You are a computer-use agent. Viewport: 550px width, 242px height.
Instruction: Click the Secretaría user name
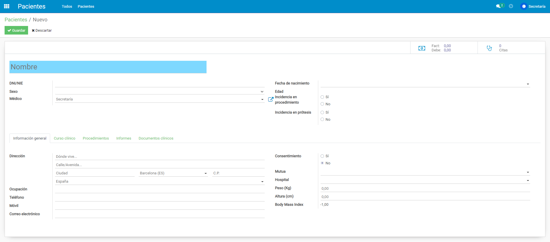pyautogui.click(x=537, y=6)
